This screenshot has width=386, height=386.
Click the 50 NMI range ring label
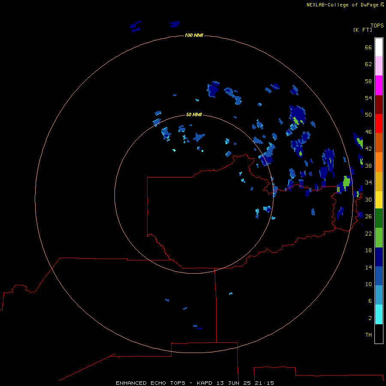[x=194, y=115]
